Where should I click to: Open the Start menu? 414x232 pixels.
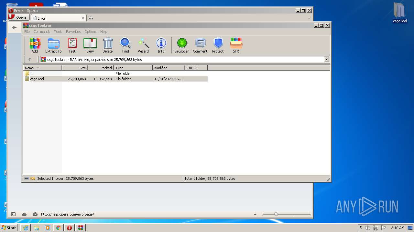(9, 228)
